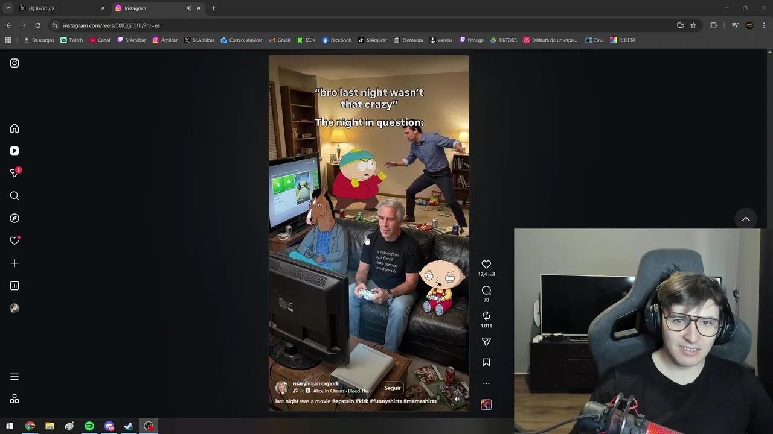The height and width of the screenshot is (434, 773).
Task: Open Steam from the taskbar
Action: (129, 426)
